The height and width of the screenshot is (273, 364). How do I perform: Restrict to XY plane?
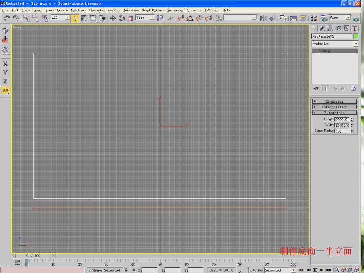[x=5, y=90]
